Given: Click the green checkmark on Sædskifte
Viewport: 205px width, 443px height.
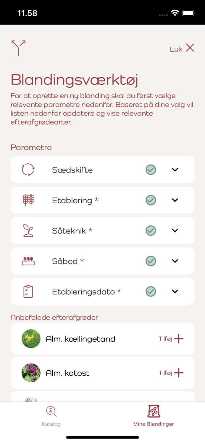Looking at the screenshot, I should [x=151, y=170].
